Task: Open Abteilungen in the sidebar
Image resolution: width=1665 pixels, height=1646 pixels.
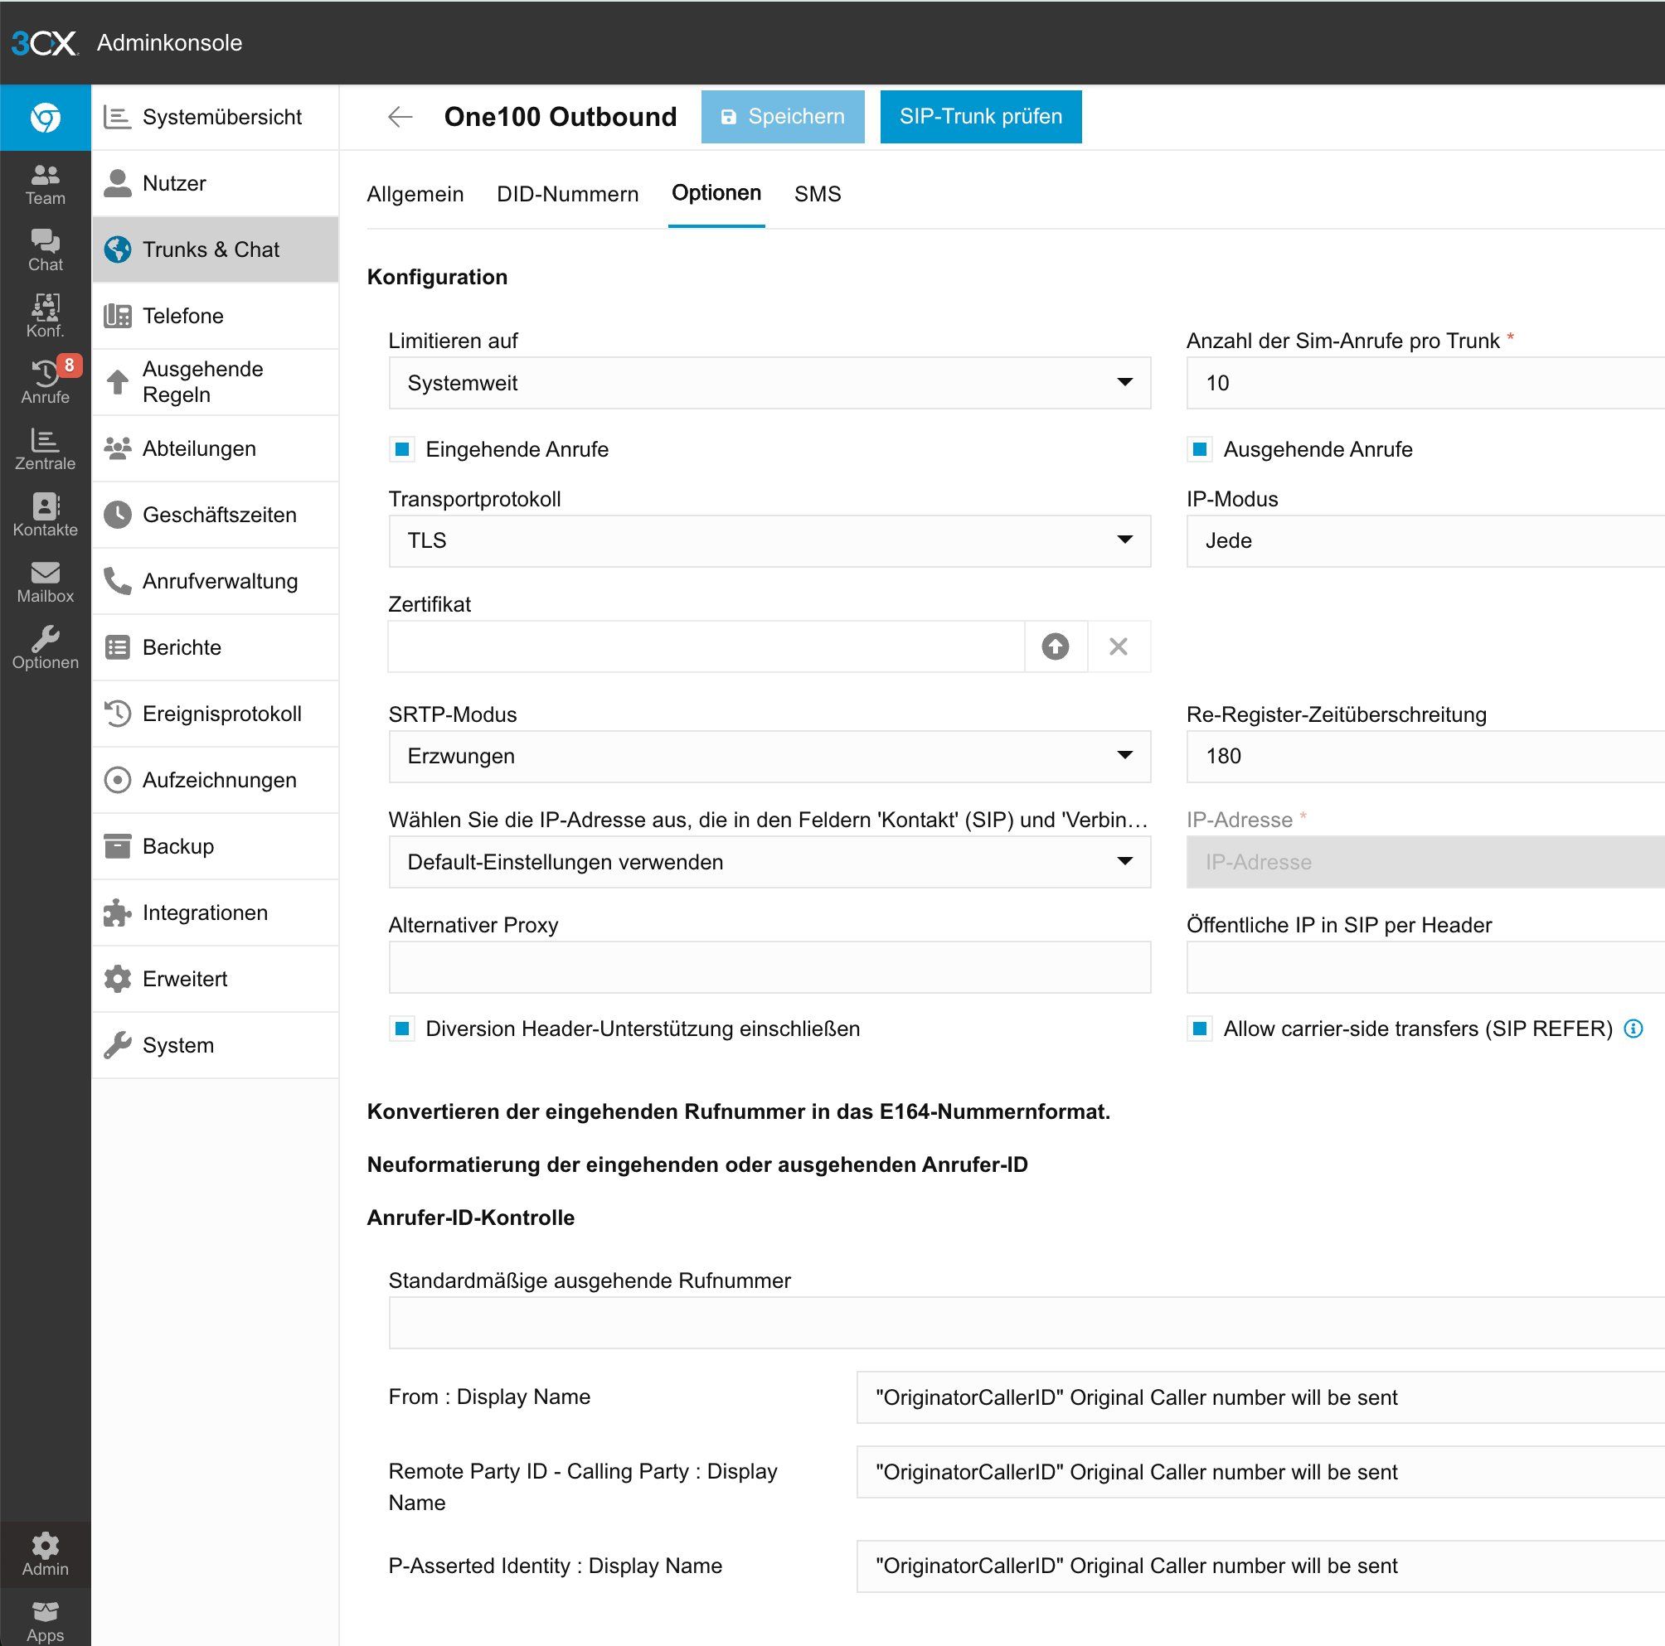Action: (216, 448)
